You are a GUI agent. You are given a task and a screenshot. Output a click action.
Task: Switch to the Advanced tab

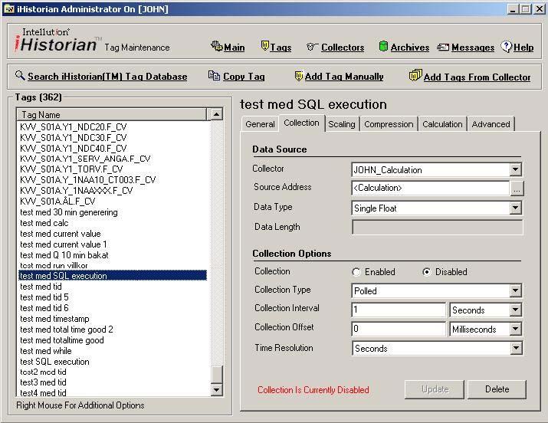pos(491,124)
